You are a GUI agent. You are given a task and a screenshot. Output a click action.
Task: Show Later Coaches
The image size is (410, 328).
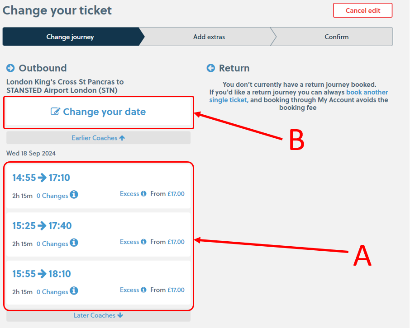(x=98, y=315)
